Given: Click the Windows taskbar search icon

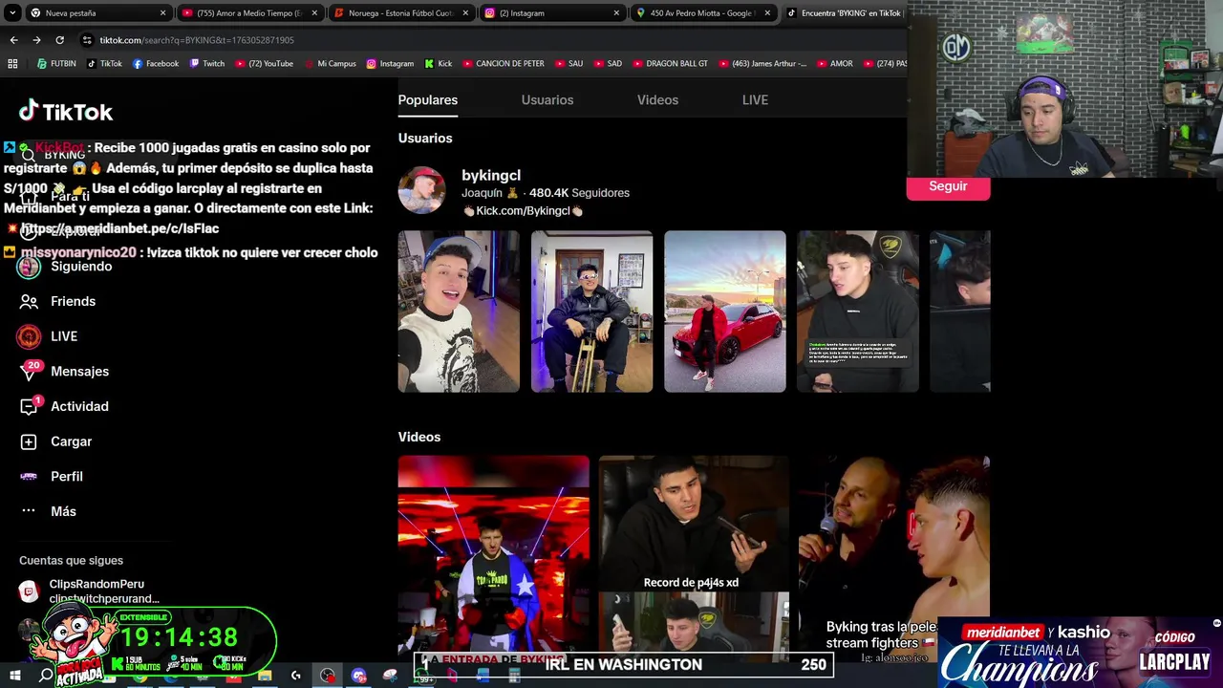Looking at the screenshot, I should coord(46,676).
